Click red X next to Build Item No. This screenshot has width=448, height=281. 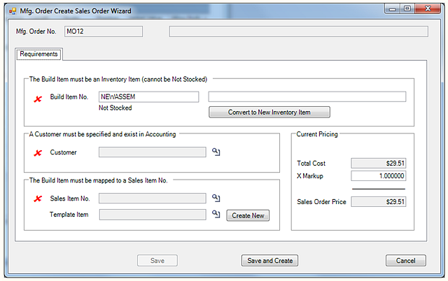click(x=38, y=98)
